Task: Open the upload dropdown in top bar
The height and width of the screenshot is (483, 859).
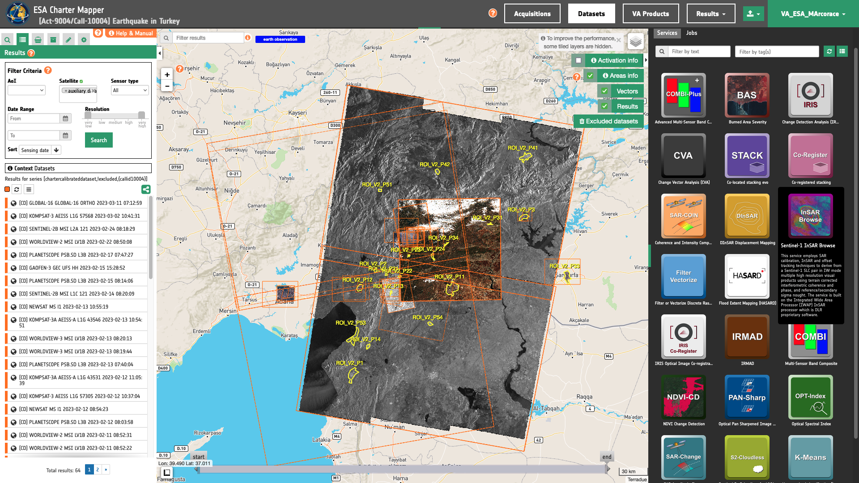Action: point(753,14)
